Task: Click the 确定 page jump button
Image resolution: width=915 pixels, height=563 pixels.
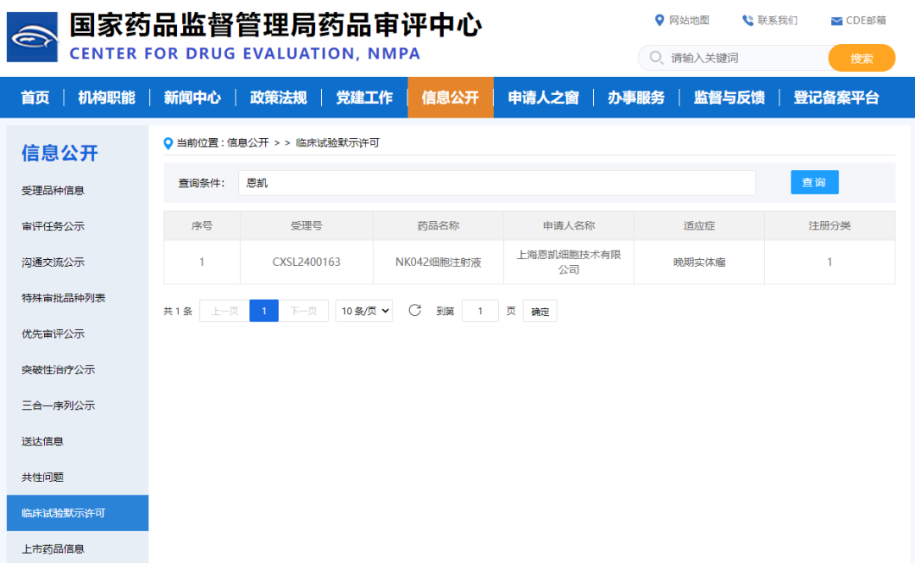Action: 540,312
